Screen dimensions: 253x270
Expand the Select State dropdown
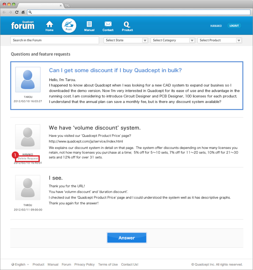pyautogui.click(x=126, y=40)
